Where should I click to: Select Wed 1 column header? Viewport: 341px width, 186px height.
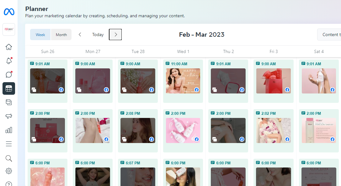pyautogui.click(x=183, y=51)
